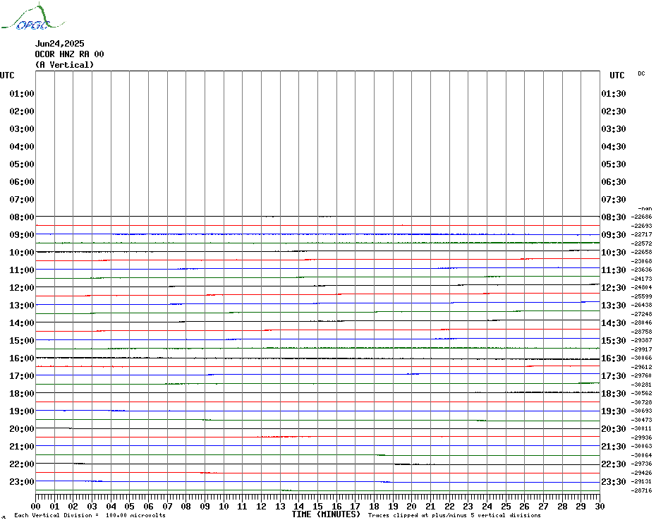Click the DC value '-30728'
This screenshot has width=656, height=525.
[x=641, y=402]
